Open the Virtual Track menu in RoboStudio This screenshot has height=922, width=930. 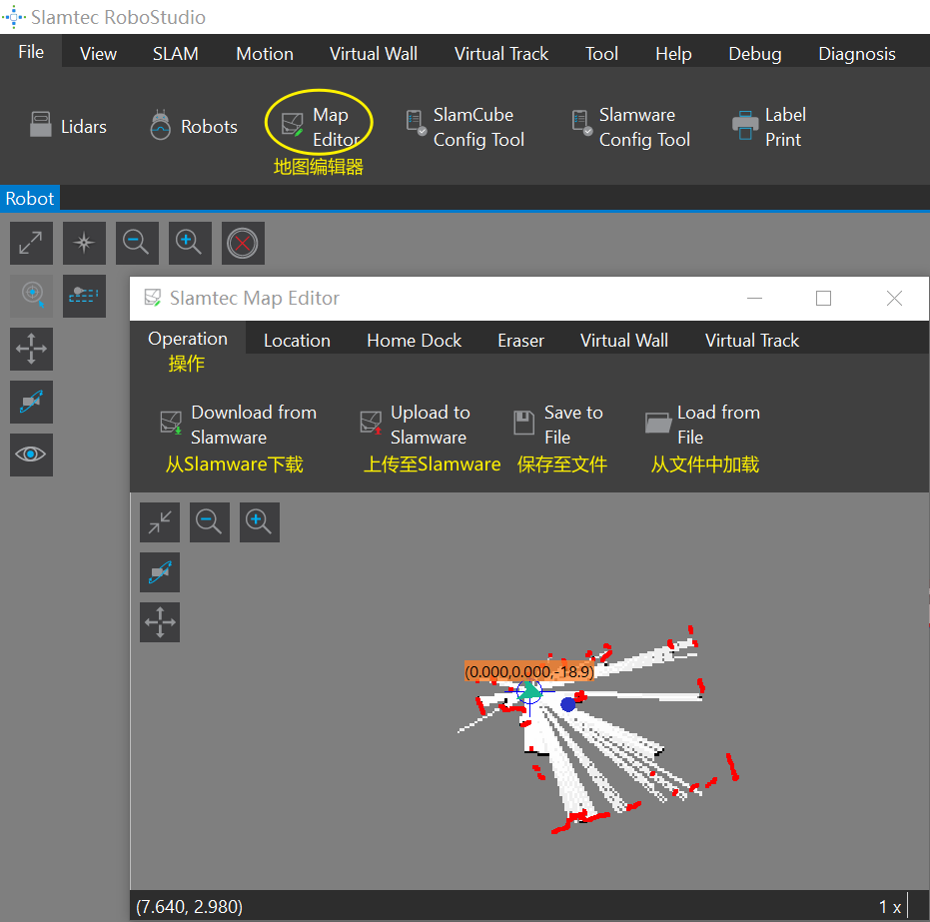tap(501, 54)
